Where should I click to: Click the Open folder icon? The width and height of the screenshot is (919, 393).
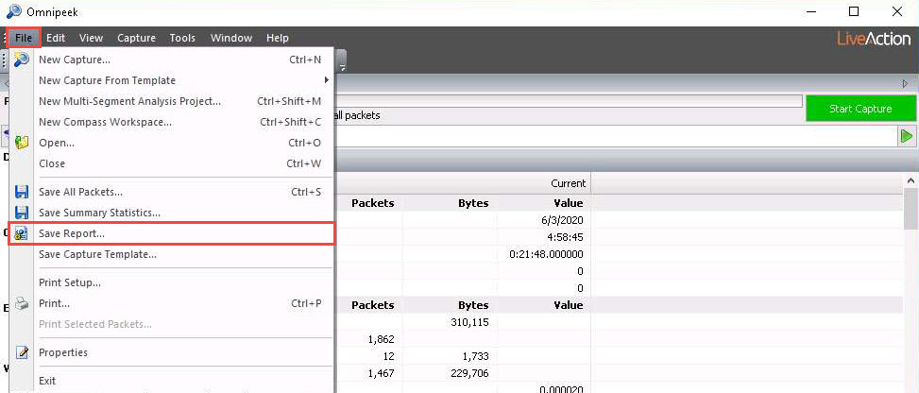point(22,143)
